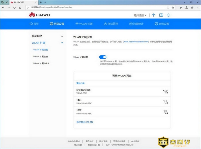Go to the 流量统计 tab
The width and height of the screenshot is (201, 149).
tap(136, 24)
